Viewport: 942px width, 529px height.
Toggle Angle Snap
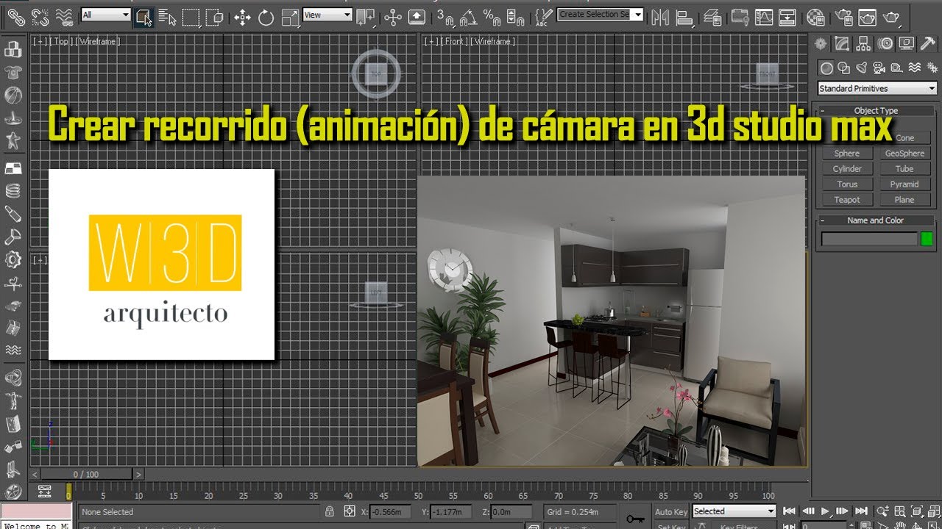point(469,16)
